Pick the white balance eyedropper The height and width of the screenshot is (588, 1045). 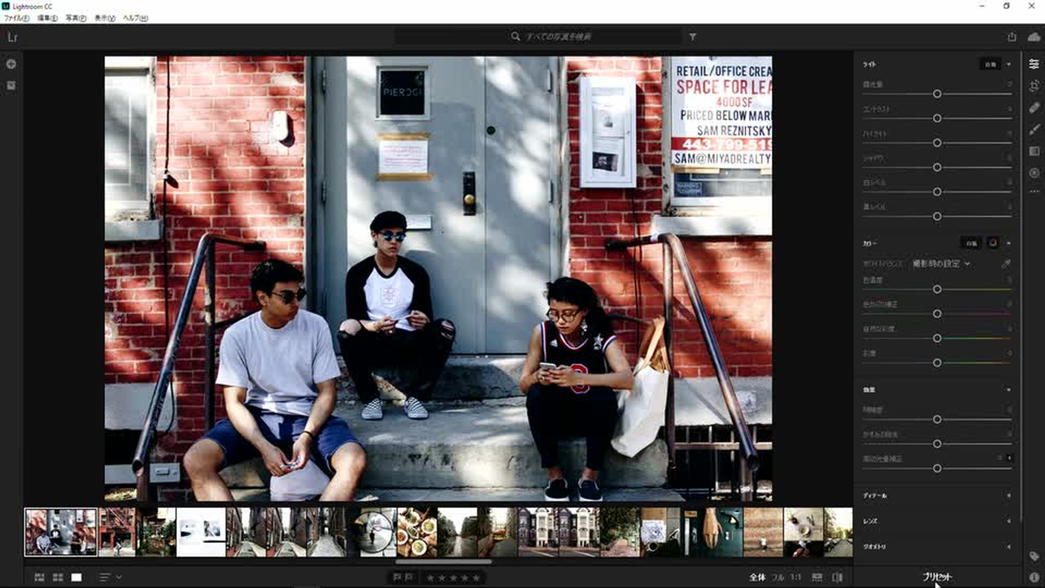click(x=1006, y=264)
